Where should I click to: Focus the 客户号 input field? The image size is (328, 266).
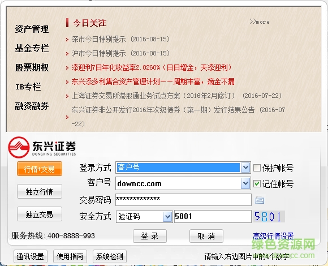(178, 183)
